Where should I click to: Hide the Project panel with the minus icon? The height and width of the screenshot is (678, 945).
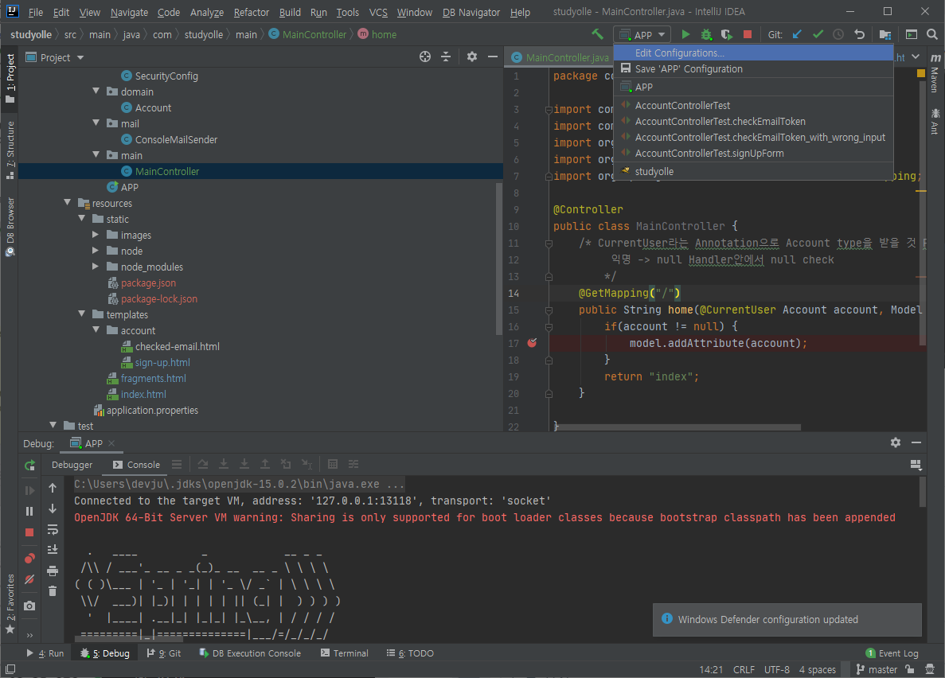(x=492, y=56)
